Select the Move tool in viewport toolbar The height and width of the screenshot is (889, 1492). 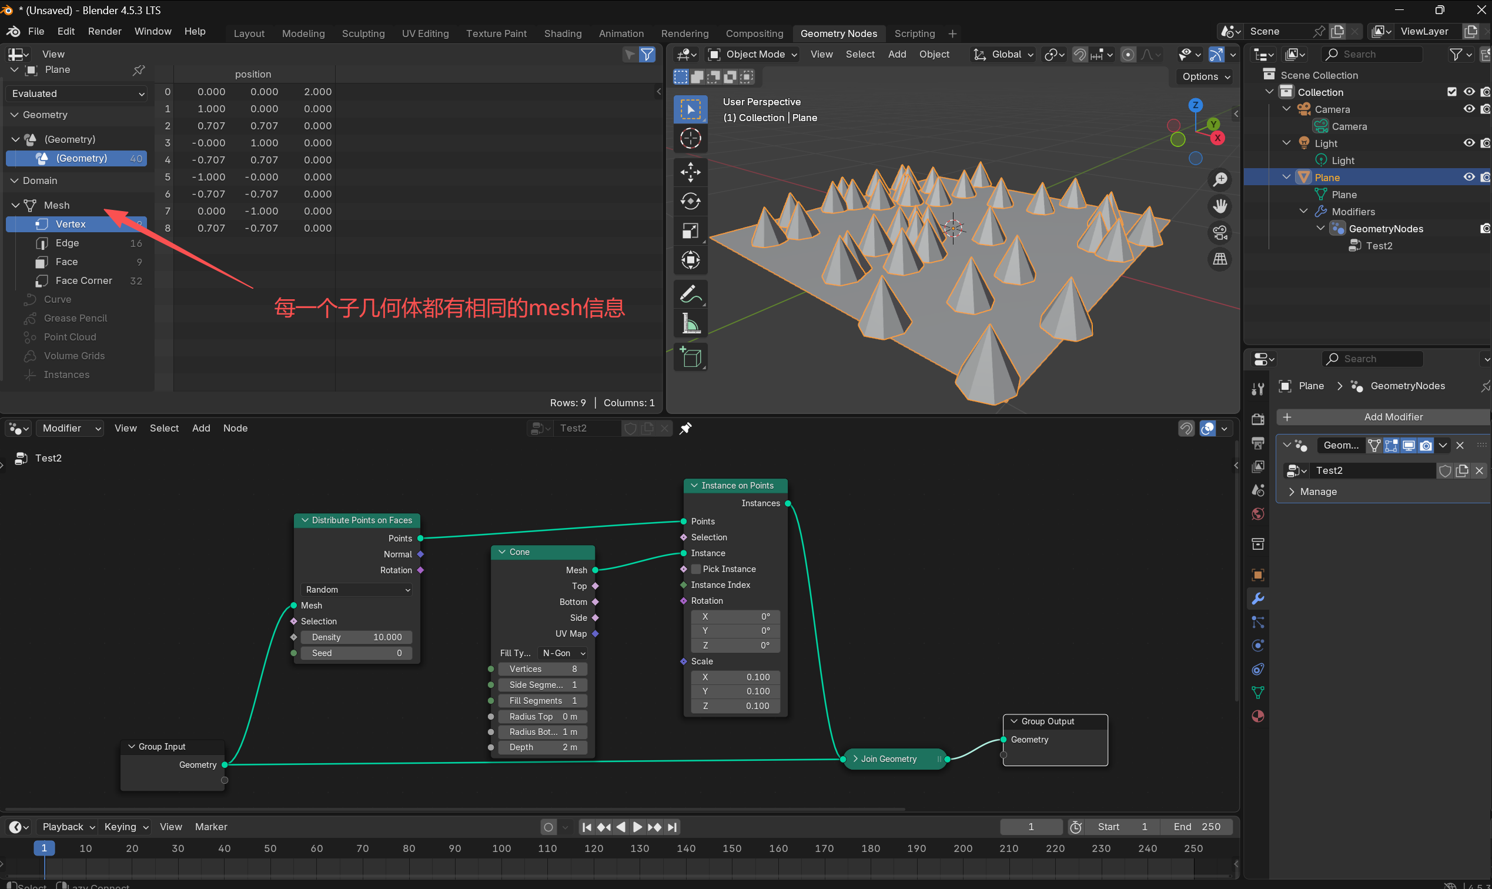coord(690,172)
